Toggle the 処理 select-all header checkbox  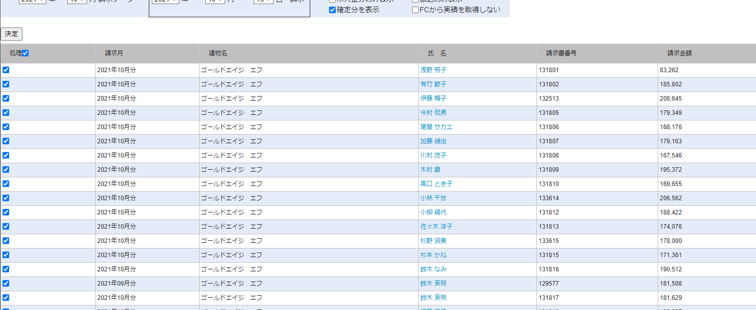click(25, 53)
